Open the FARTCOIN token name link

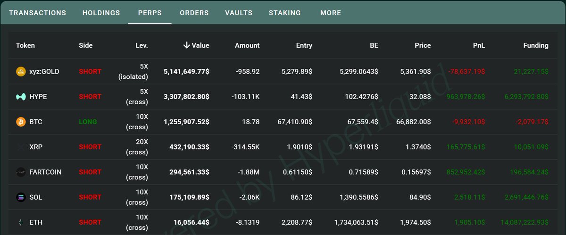point(45,172)
